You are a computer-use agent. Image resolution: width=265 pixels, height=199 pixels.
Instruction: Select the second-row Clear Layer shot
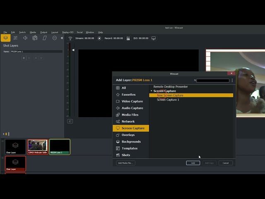coord(15,163)
